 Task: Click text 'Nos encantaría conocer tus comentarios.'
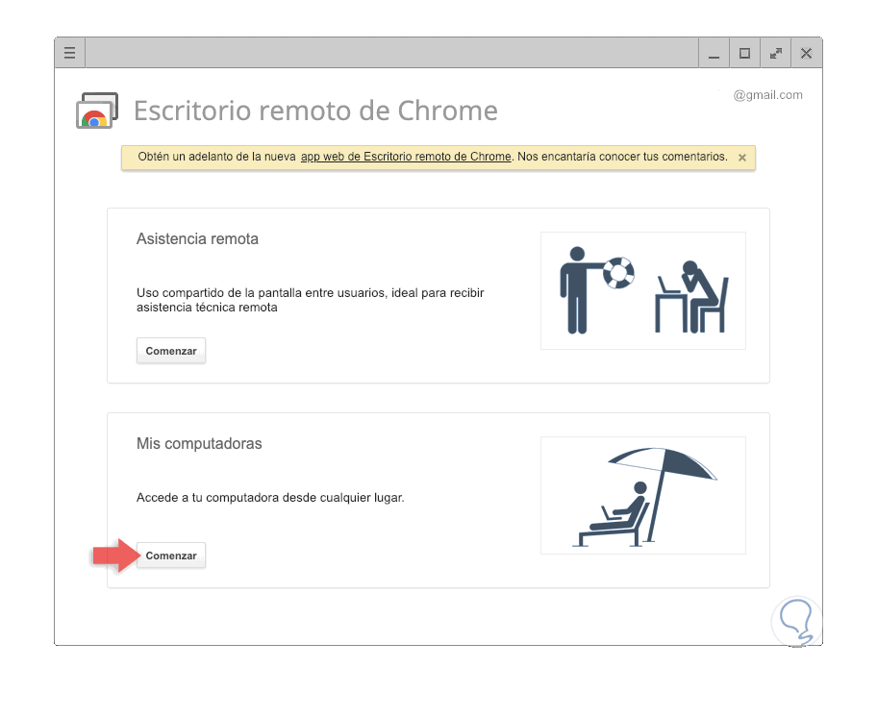[622, 157]
